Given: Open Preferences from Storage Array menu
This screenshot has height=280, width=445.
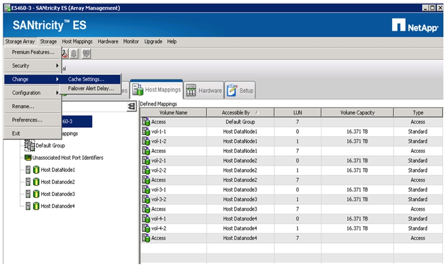Looking at the screenshot, I should coord(33,120).
